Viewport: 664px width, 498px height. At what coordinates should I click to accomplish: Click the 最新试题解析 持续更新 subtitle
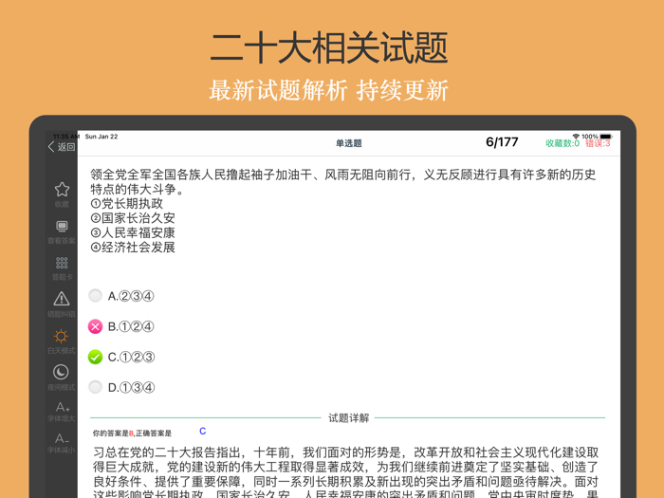(x=328, y=90)
